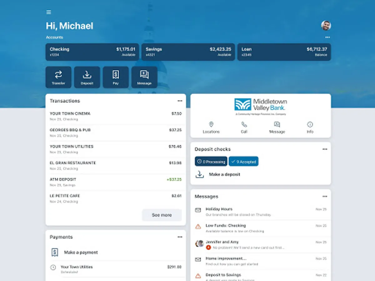Viewport: 375px width, 281px height.
Task: Click the +$37.25 ATM deposit amount
Action: pyautogui.click(x=174, y=180)
